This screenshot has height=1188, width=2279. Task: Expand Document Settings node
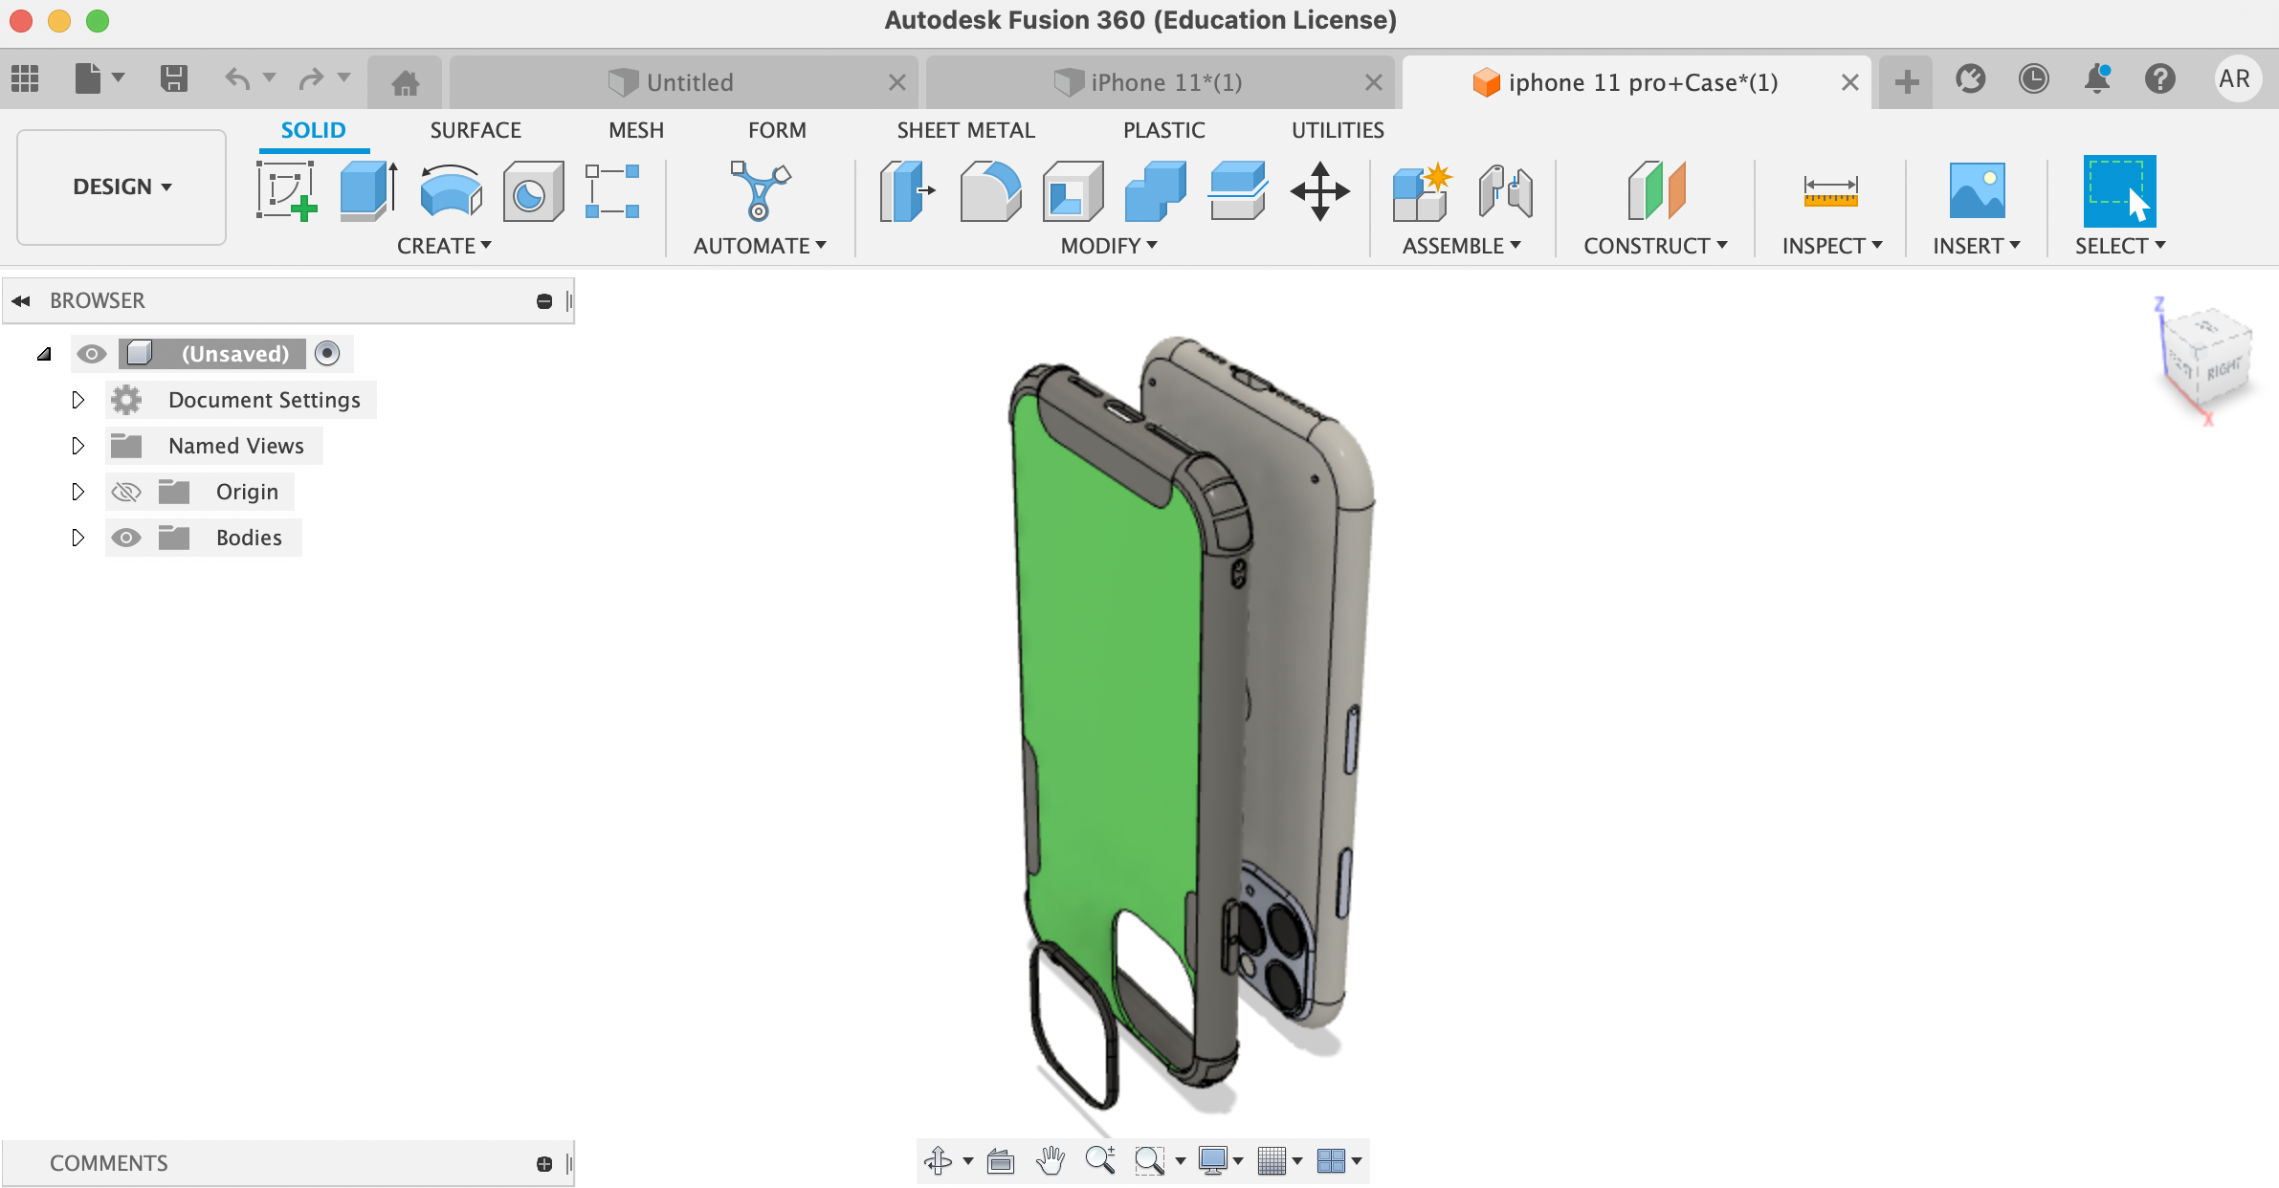coord(78,400)
